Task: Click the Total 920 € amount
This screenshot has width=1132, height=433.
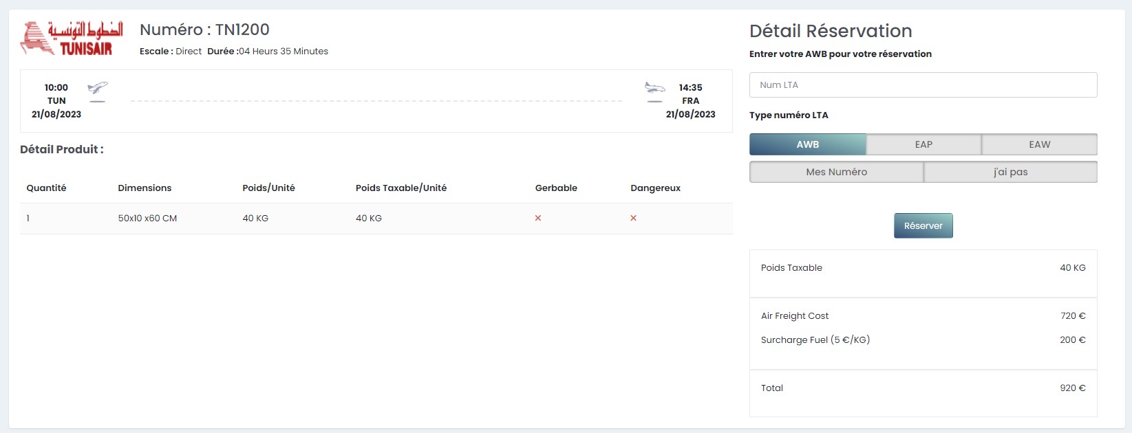Action: point(1072,388)
